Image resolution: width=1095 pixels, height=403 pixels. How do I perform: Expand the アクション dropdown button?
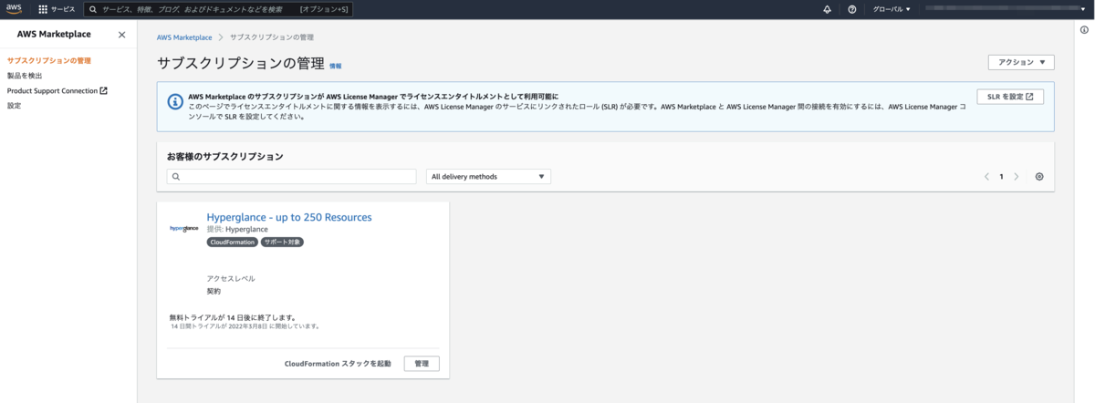[1021, 62]
